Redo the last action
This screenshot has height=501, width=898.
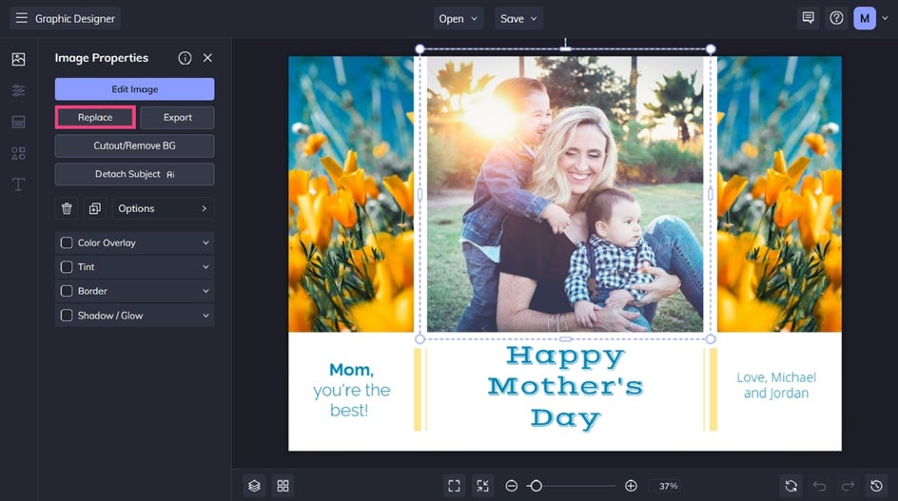(x=849, y=486)
